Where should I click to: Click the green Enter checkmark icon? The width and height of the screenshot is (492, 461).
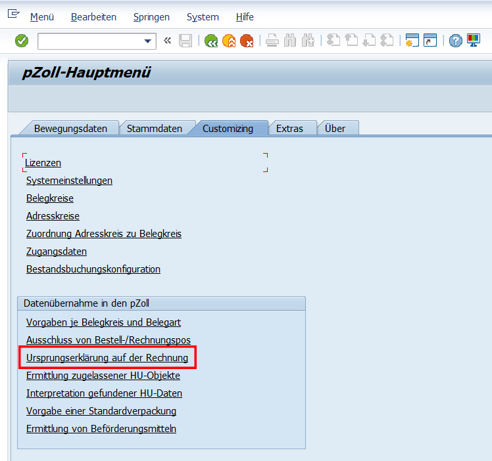click(22, 41)
